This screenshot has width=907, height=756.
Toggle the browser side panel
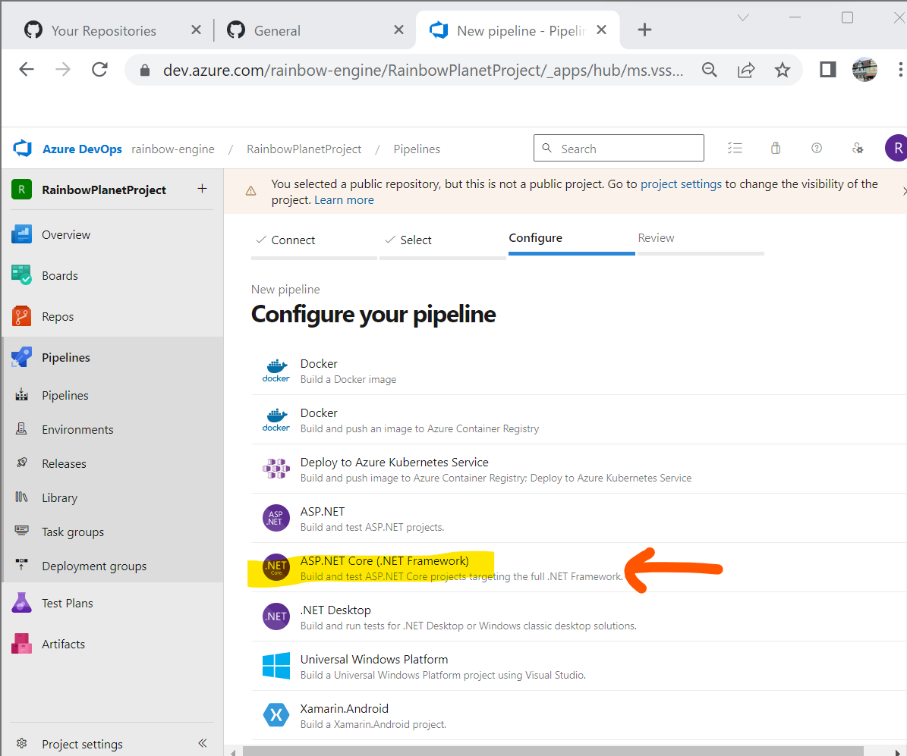point(828,70)
